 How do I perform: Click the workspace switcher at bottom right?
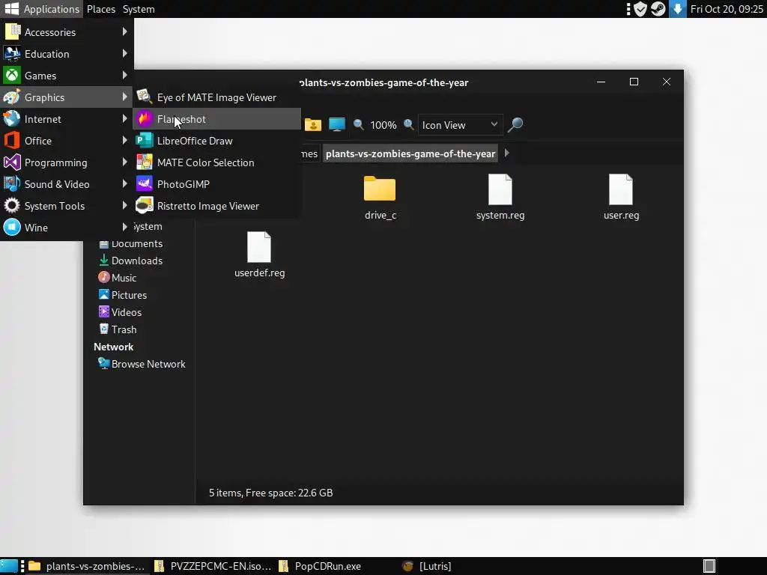pyautogui.click(x=709, y=566)
